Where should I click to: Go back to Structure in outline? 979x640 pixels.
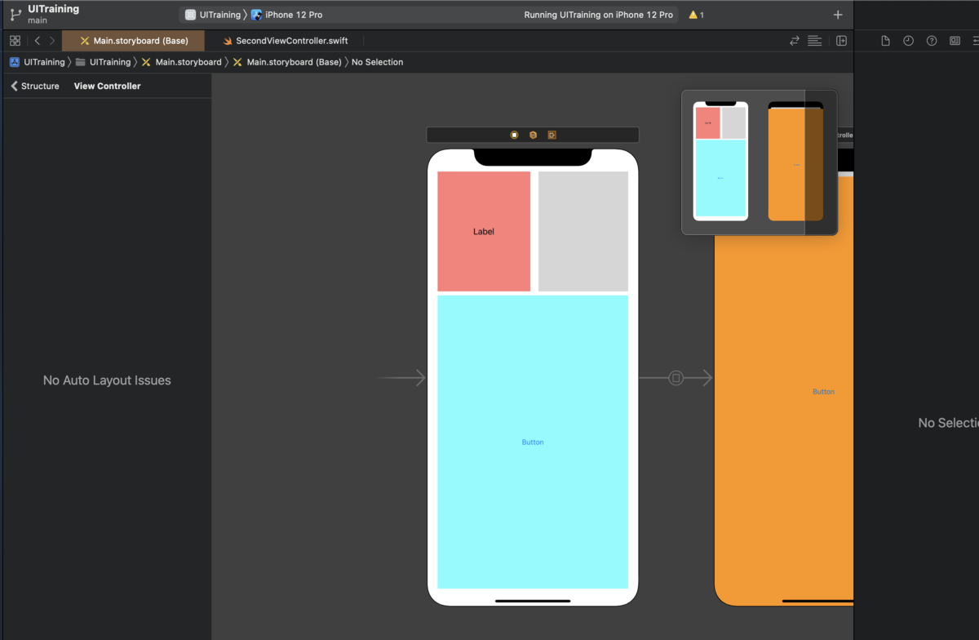pos(34,86)
